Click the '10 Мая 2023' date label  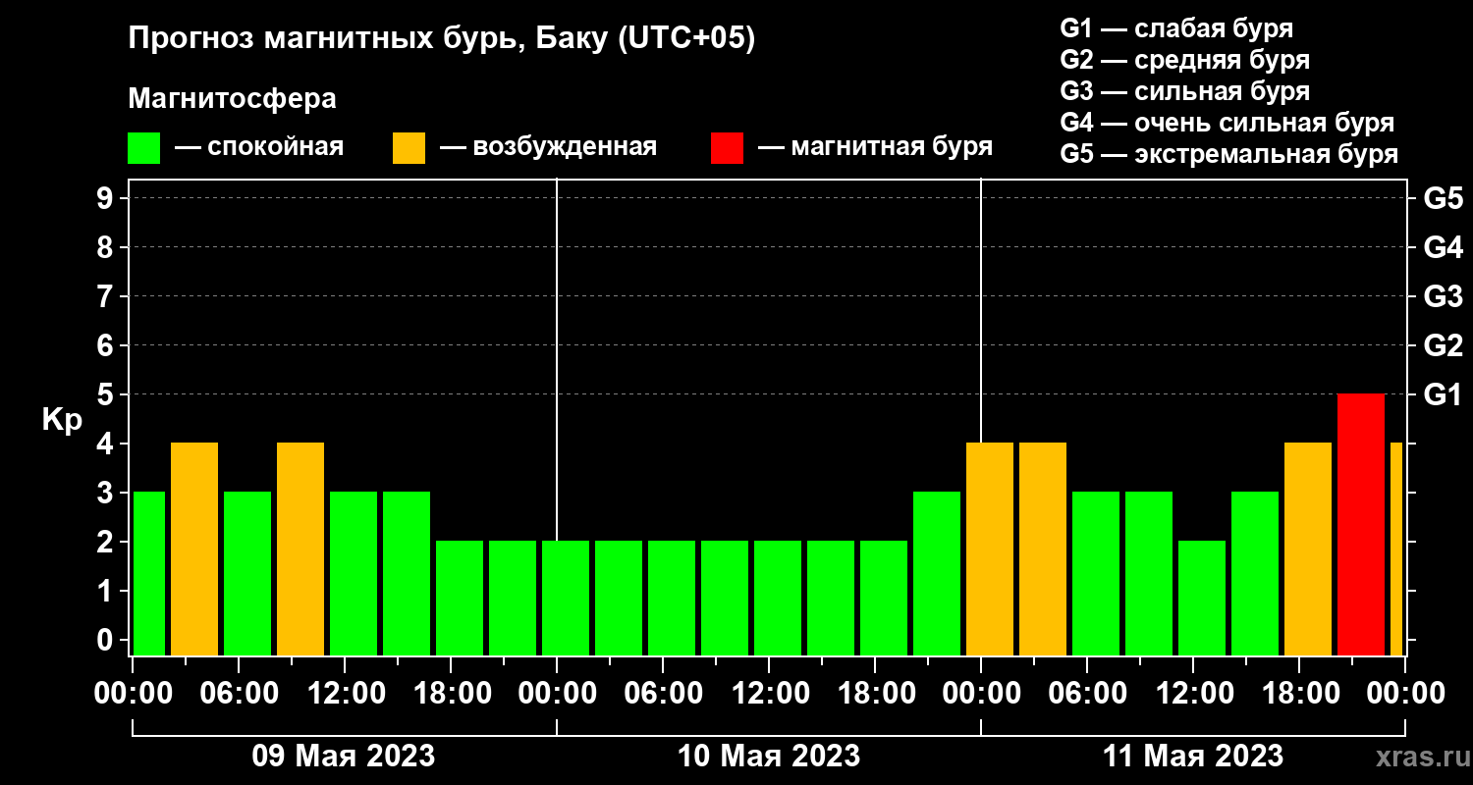(769, 757)
